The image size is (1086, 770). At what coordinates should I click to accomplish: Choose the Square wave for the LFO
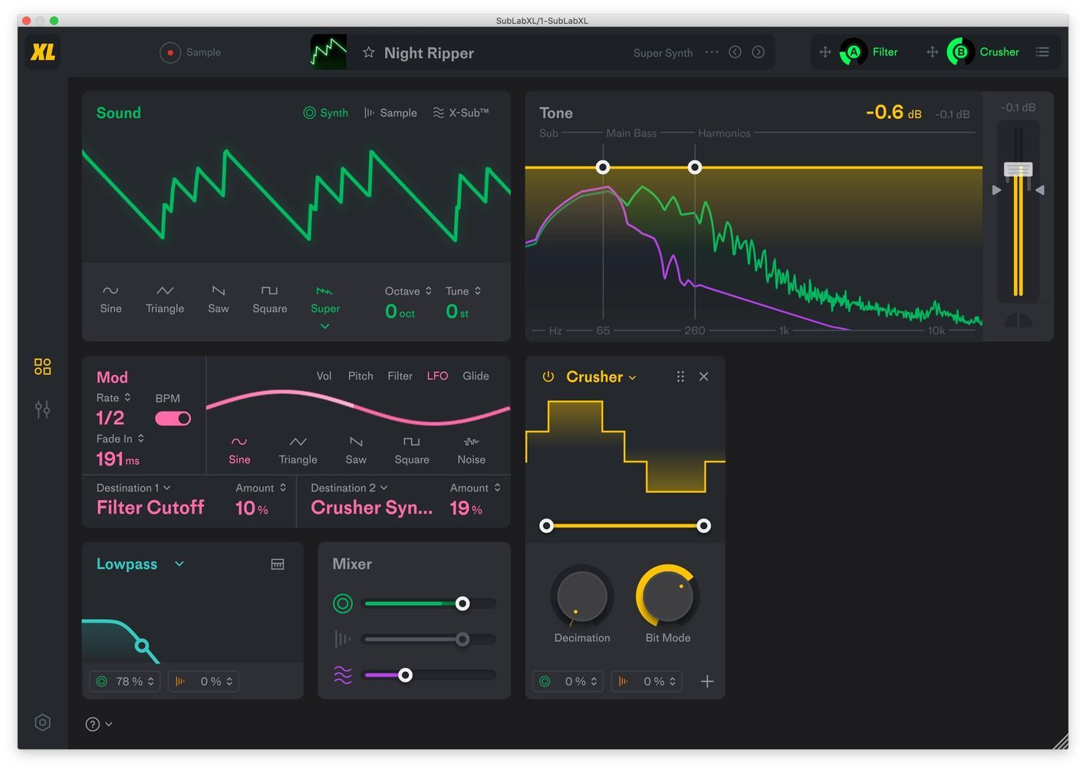click(411, 449)
